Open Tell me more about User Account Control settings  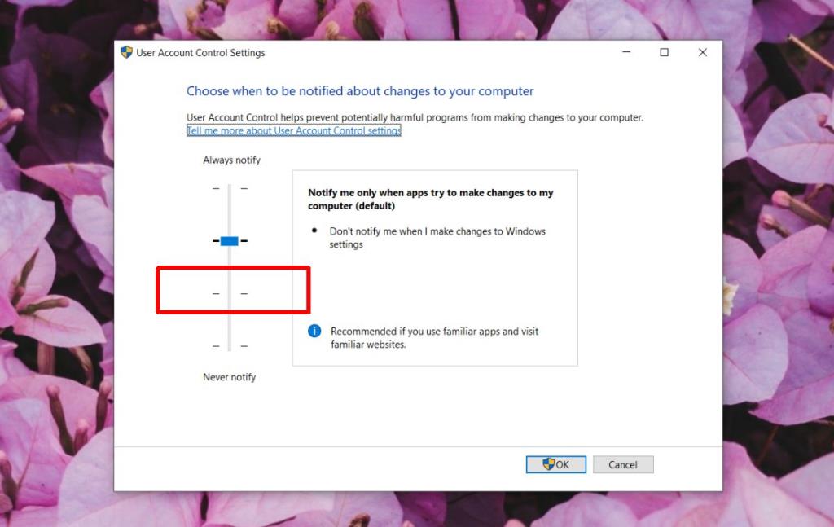tap(294, 130)
